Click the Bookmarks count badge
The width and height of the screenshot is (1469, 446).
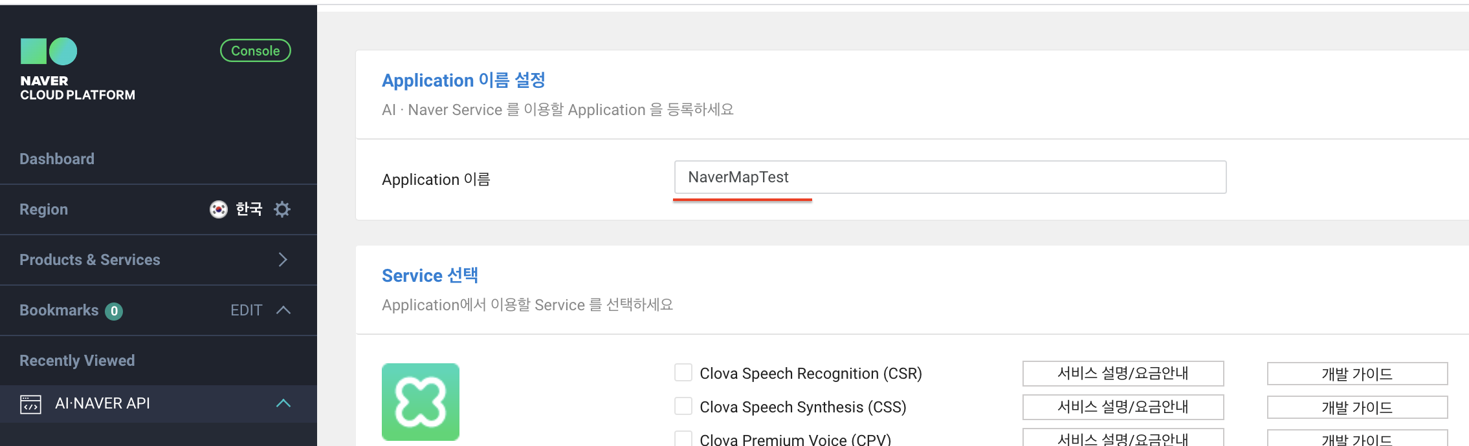(114, 311)
